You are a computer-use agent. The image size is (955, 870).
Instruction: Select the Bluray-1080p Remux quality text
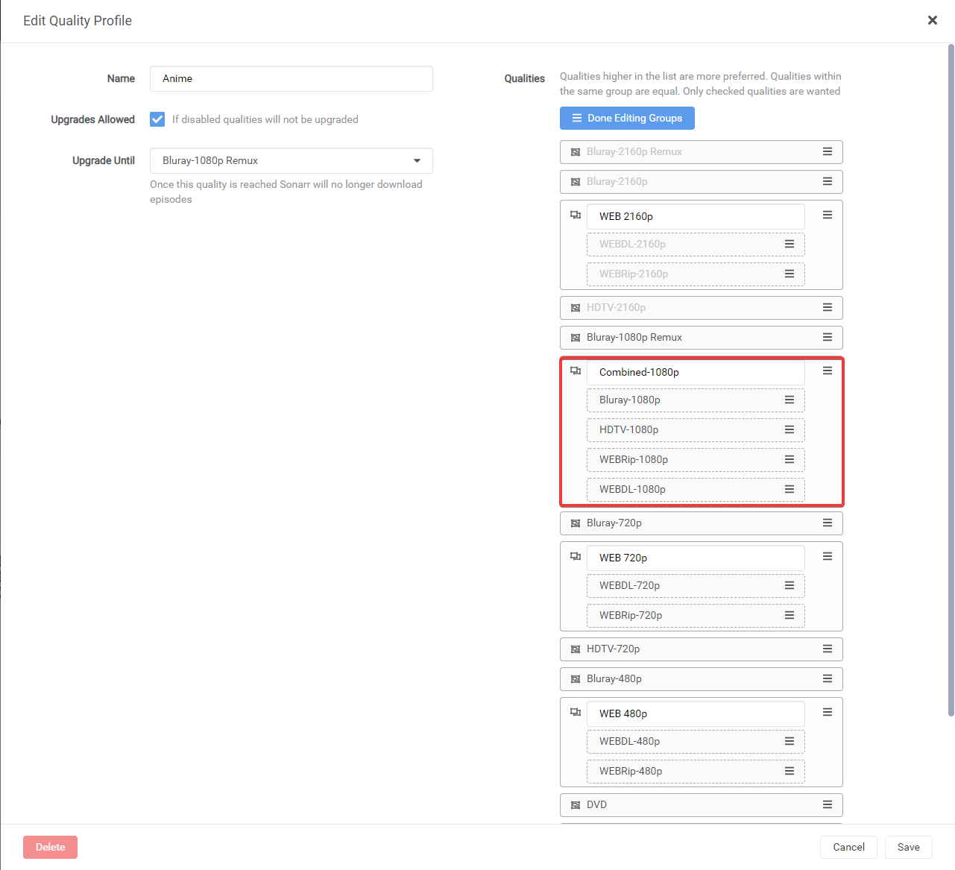[x=634, y=338]
